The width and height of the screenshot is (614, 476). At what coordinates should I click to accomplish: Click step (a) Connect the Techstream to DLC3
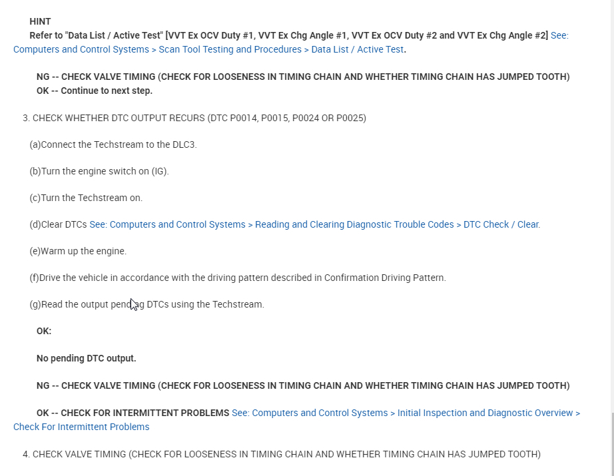pos(113,144)
